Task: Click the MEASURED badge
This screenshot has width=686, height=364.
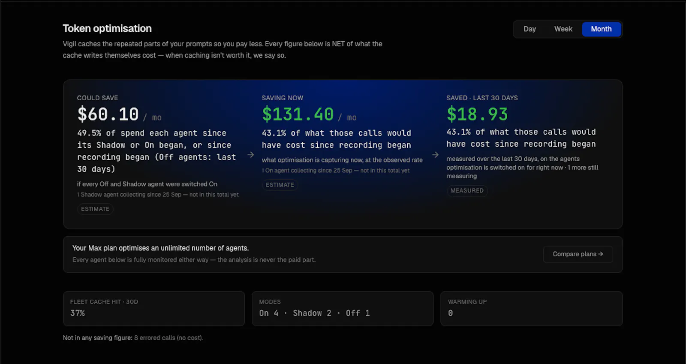Action: tap(467, 191)
